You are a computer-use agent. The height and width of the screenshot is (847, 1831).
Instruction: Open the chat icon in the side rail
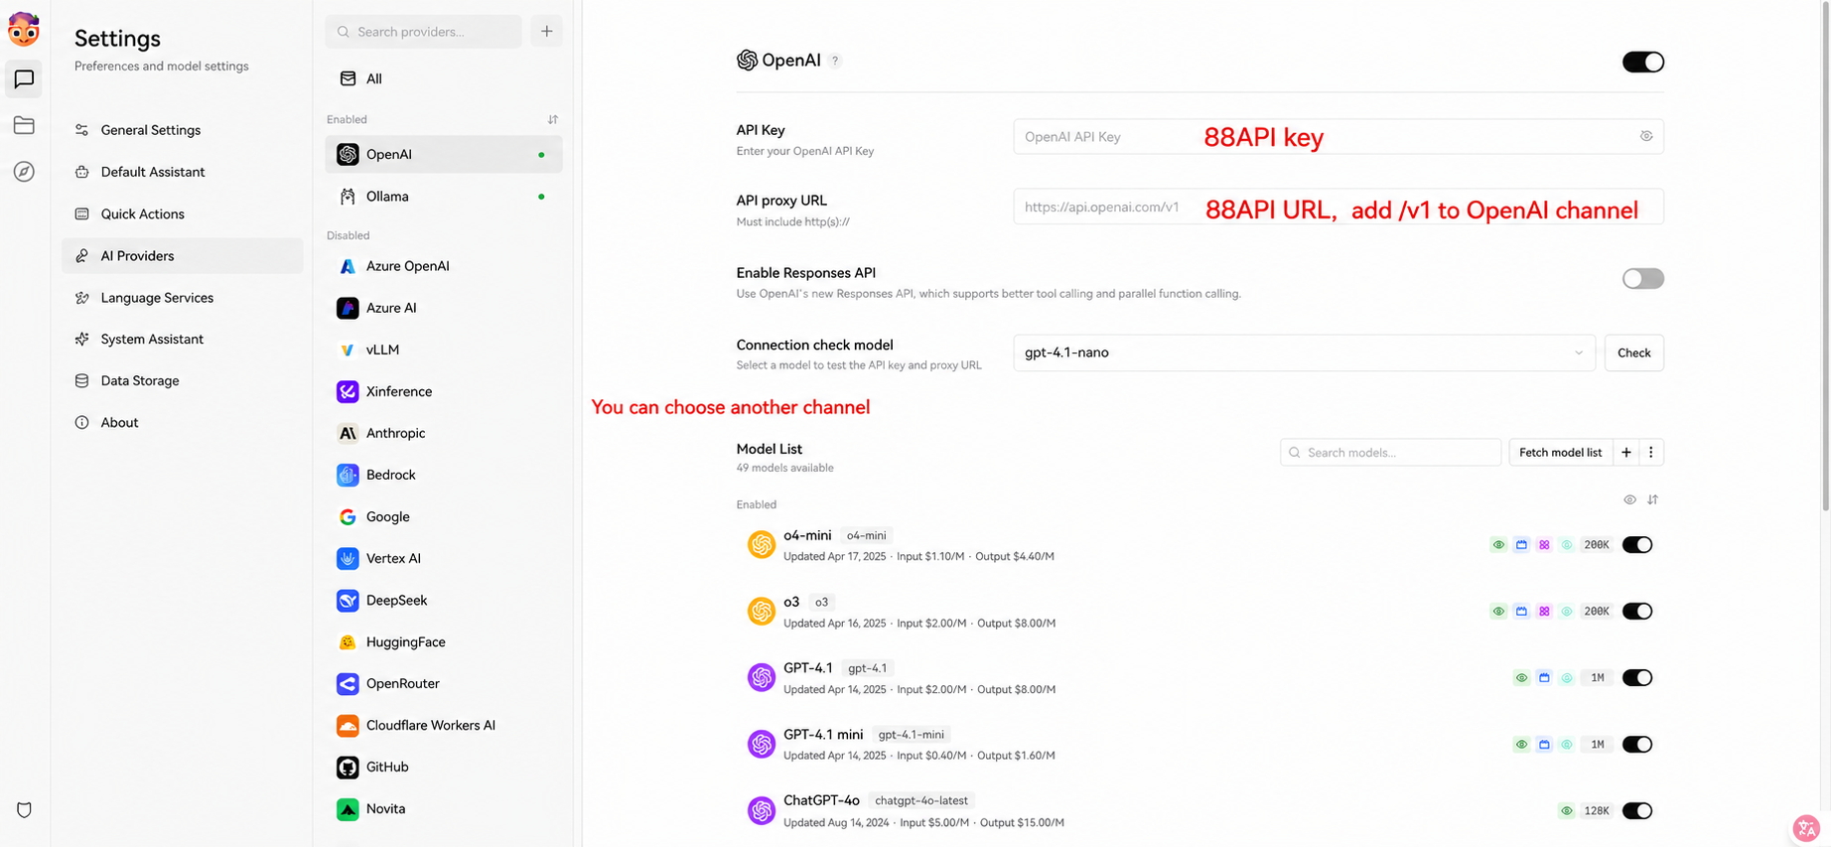tap(24, 78)
